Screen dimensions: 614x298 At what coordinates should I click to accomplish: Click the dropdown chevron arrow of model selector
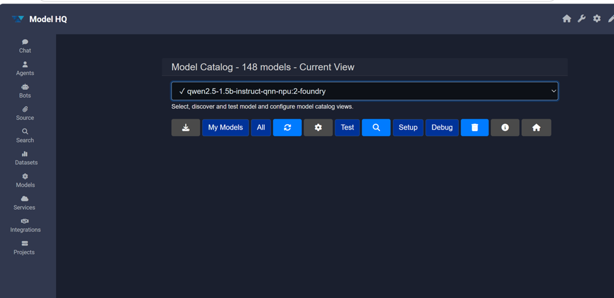pos(554,91)
